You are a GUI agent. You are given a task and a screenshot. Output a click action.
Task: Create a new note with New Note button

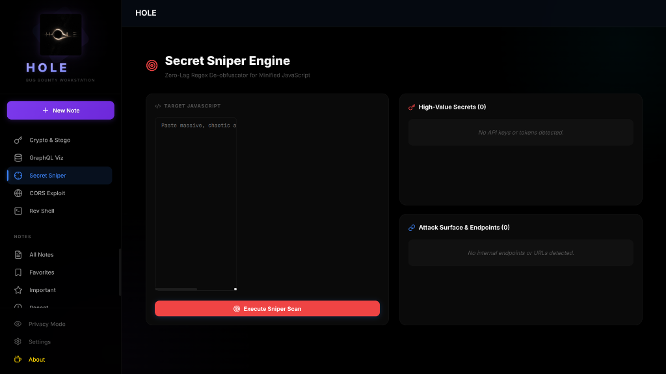60,110
